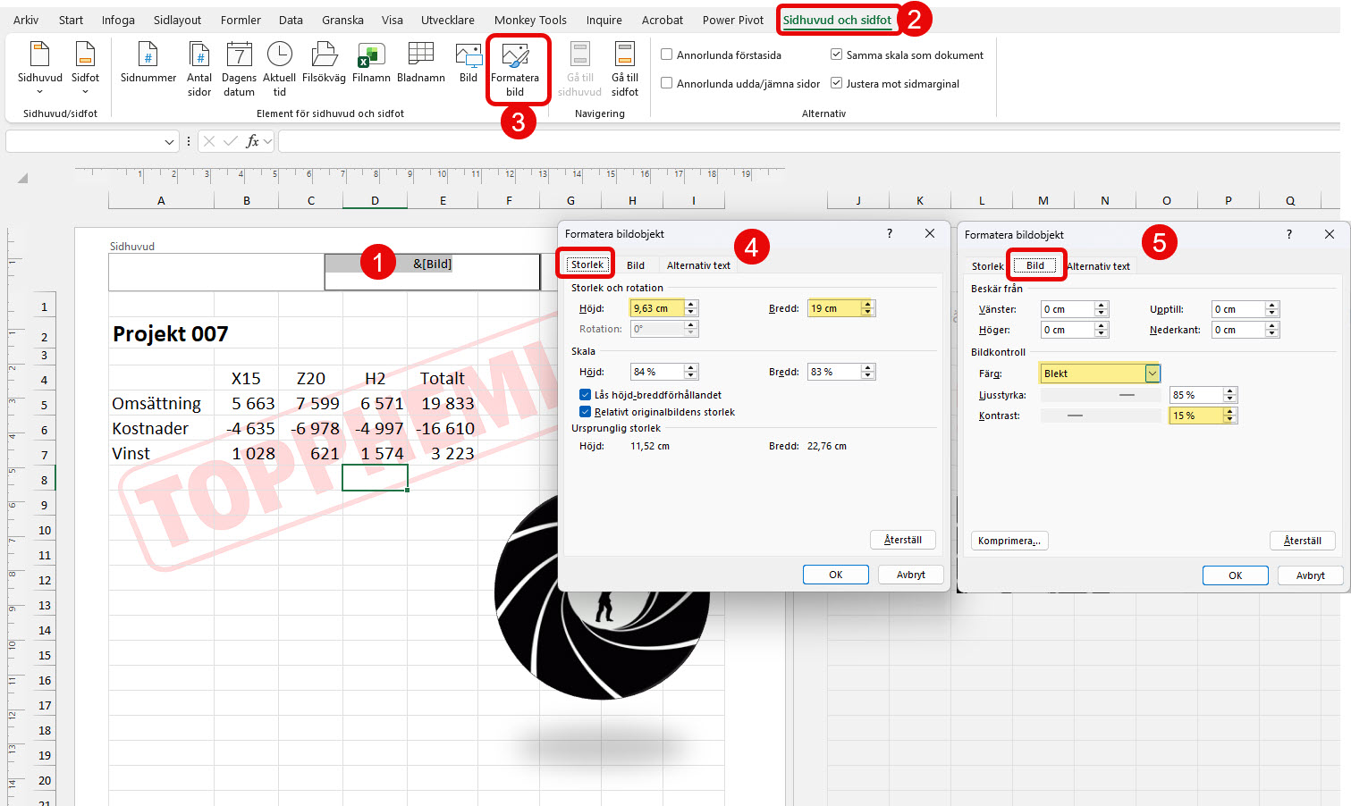
Task: Open the Name Box dropdown arrow
Action: click(x=169, y=142)
